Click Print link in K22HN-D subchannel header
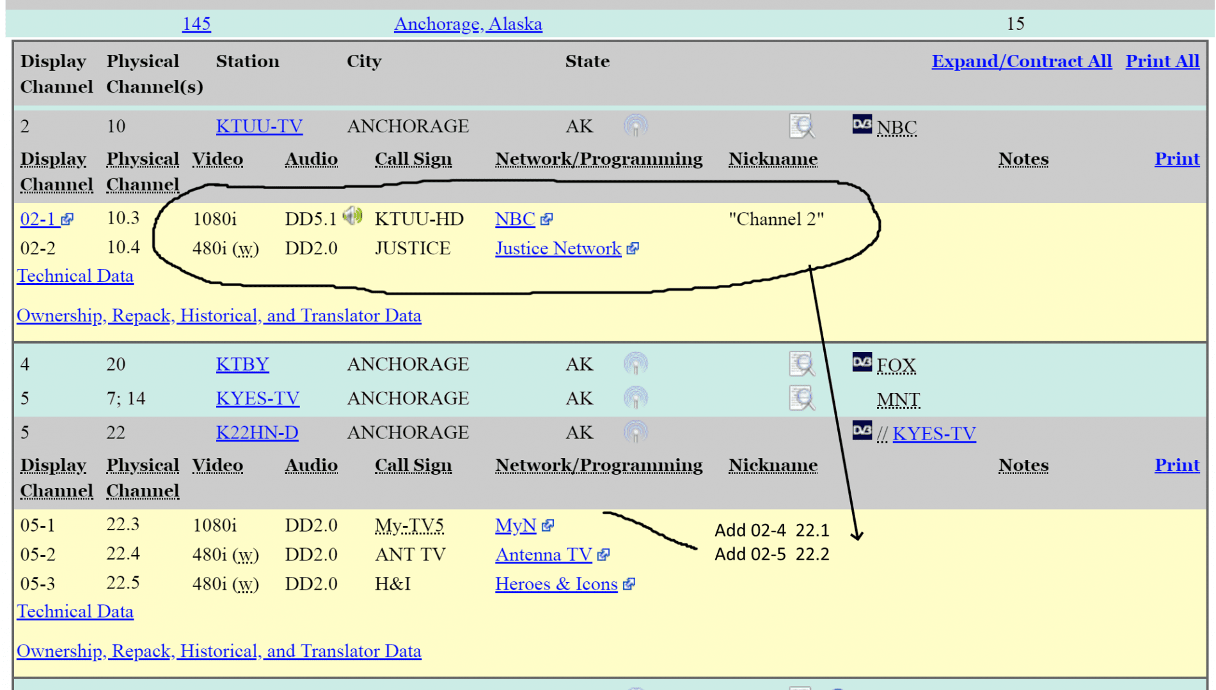Image resolution: width=1216 pixels, height=690 pixels. pos(1177,464)
